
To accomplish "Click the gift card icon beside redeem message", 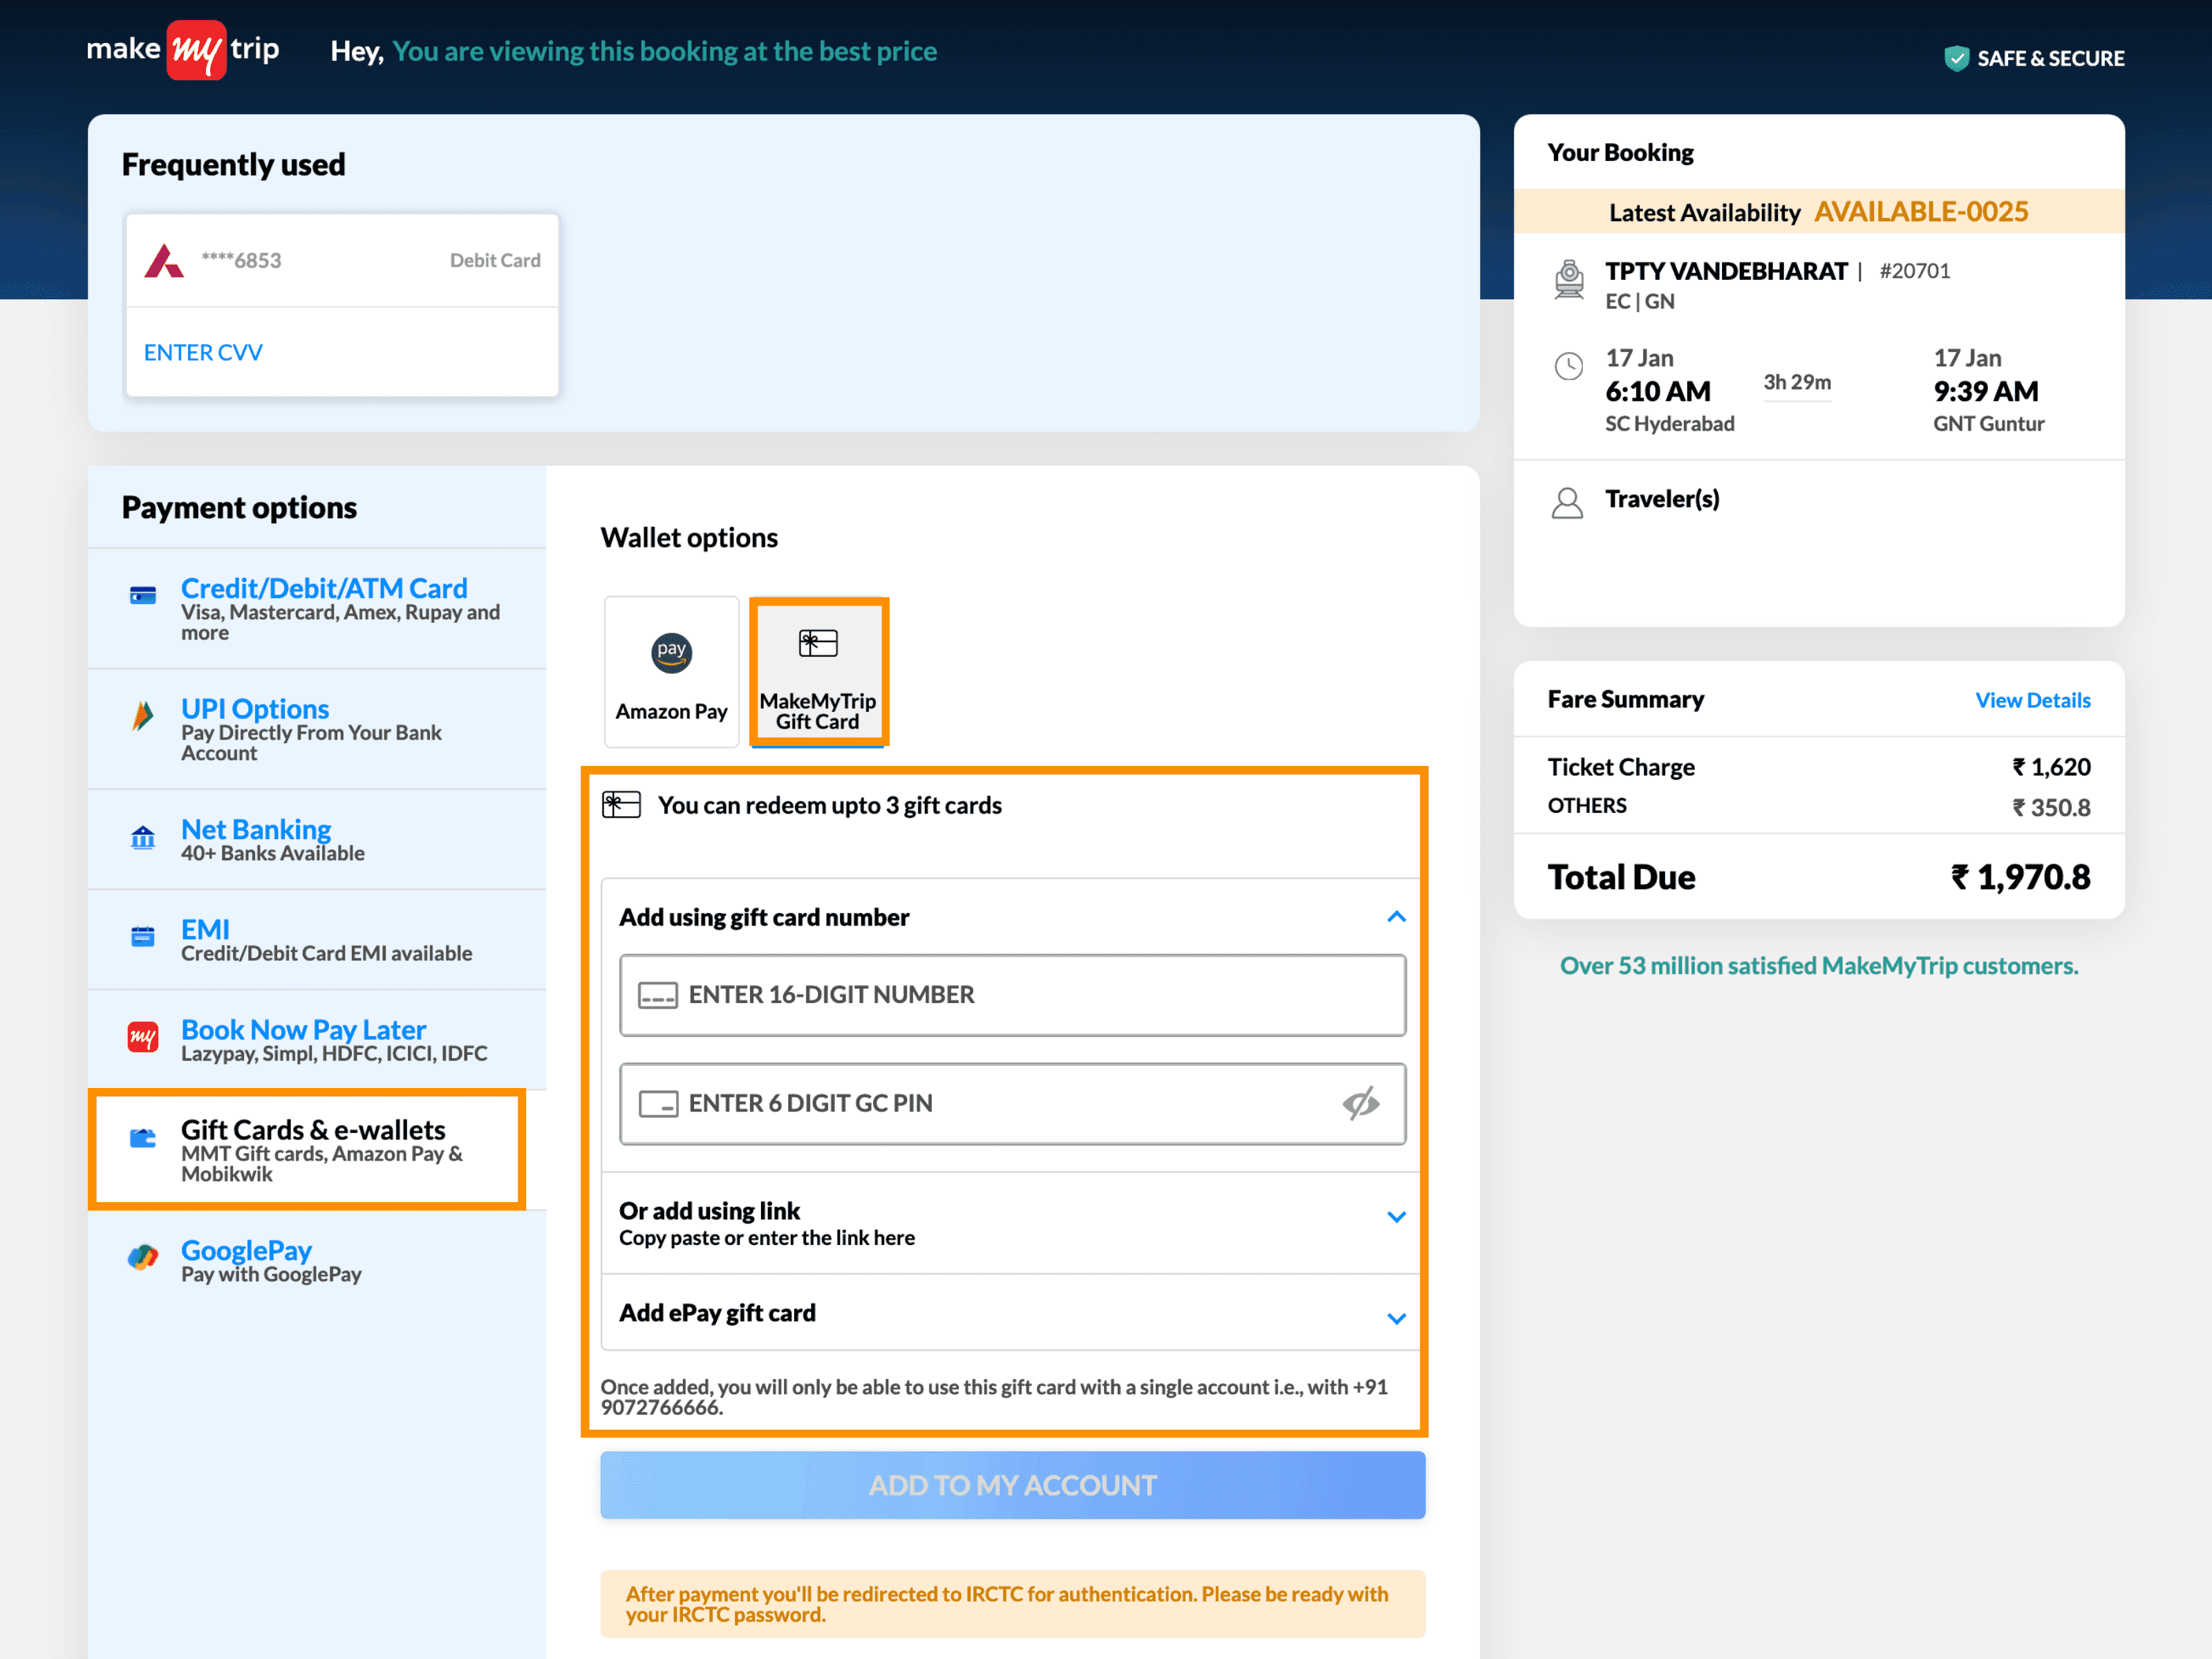I will click(621, 804).
